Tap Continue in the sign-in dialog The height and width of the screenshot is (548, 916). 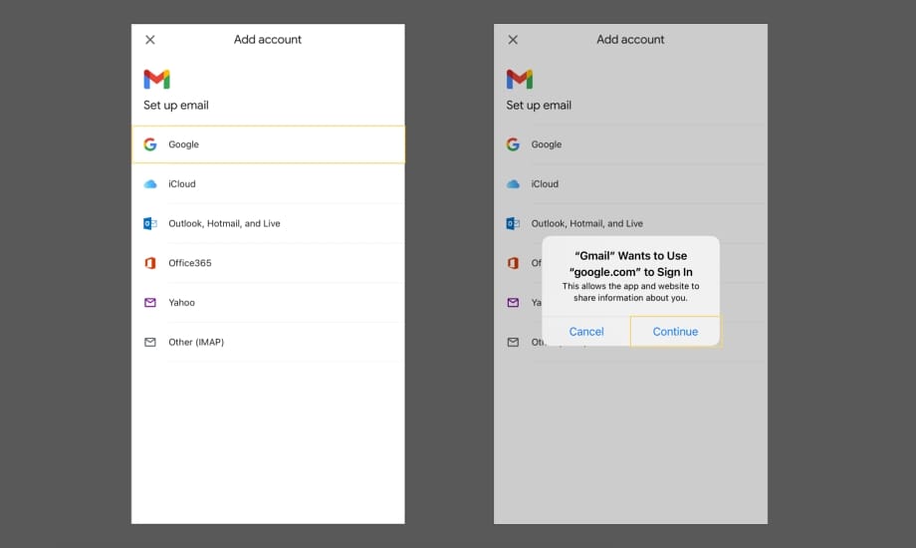[x=675, y=332]
